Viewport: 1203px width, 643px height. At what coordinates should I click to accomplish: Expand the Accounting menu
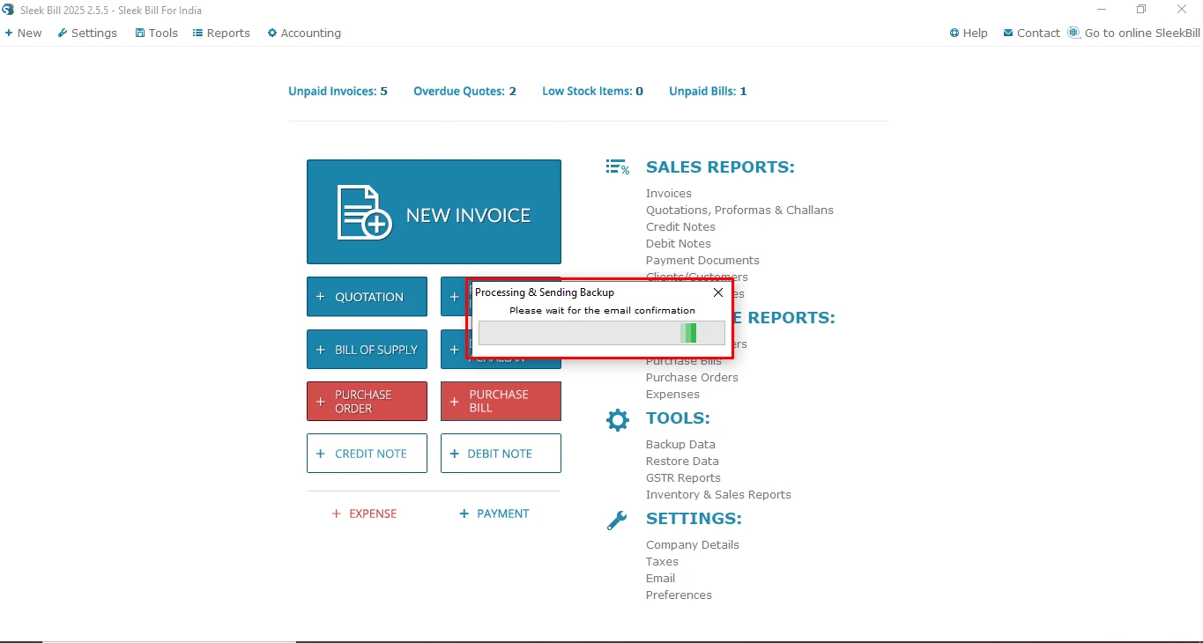click(x=304, y=33)
